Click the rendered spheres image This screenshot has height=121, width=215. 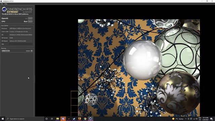[x=139, y=68]
